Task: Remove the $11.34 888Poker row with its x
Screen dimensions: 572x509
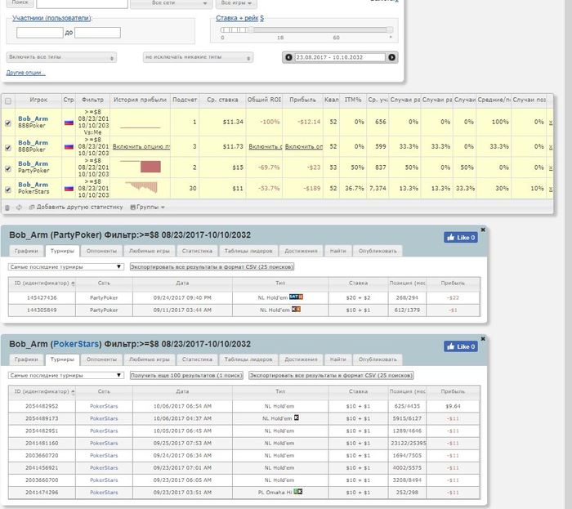Action: click(x=551, y=123)
